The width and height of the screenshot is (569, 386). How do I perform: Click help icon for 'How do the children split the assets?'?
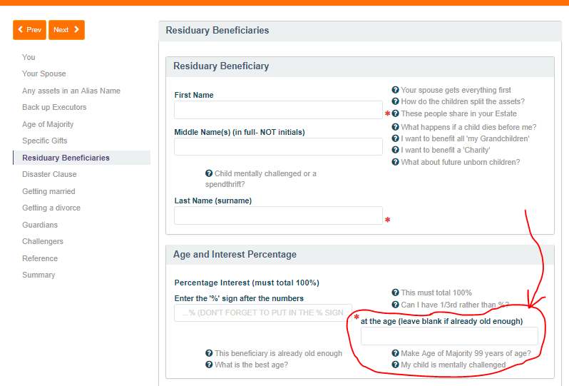[x=395, y=102]
